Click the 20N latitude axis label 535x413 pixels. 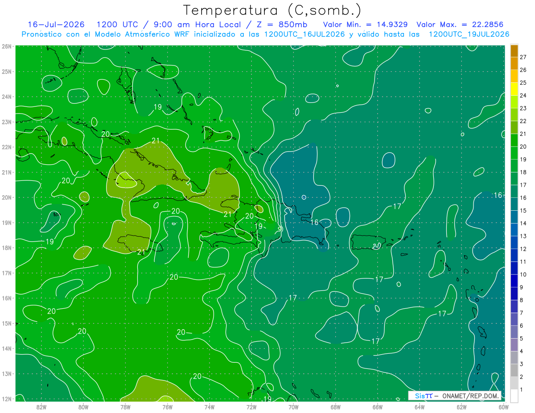(7, 197)
